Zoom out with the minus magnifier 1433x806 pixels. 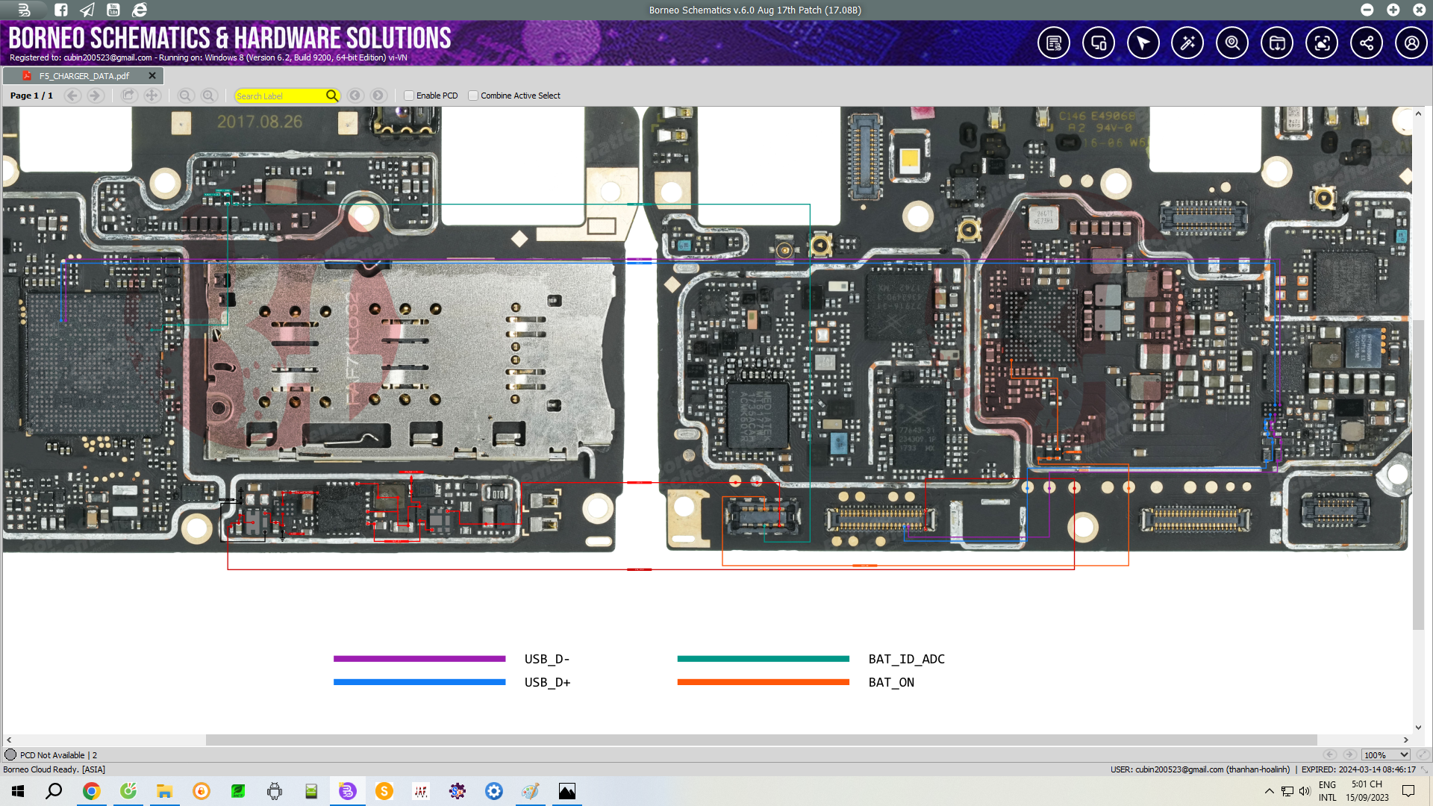pos(185,96)
